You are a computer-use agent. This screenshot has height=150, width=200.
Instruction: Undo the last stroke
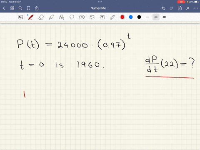pos(163,8)
